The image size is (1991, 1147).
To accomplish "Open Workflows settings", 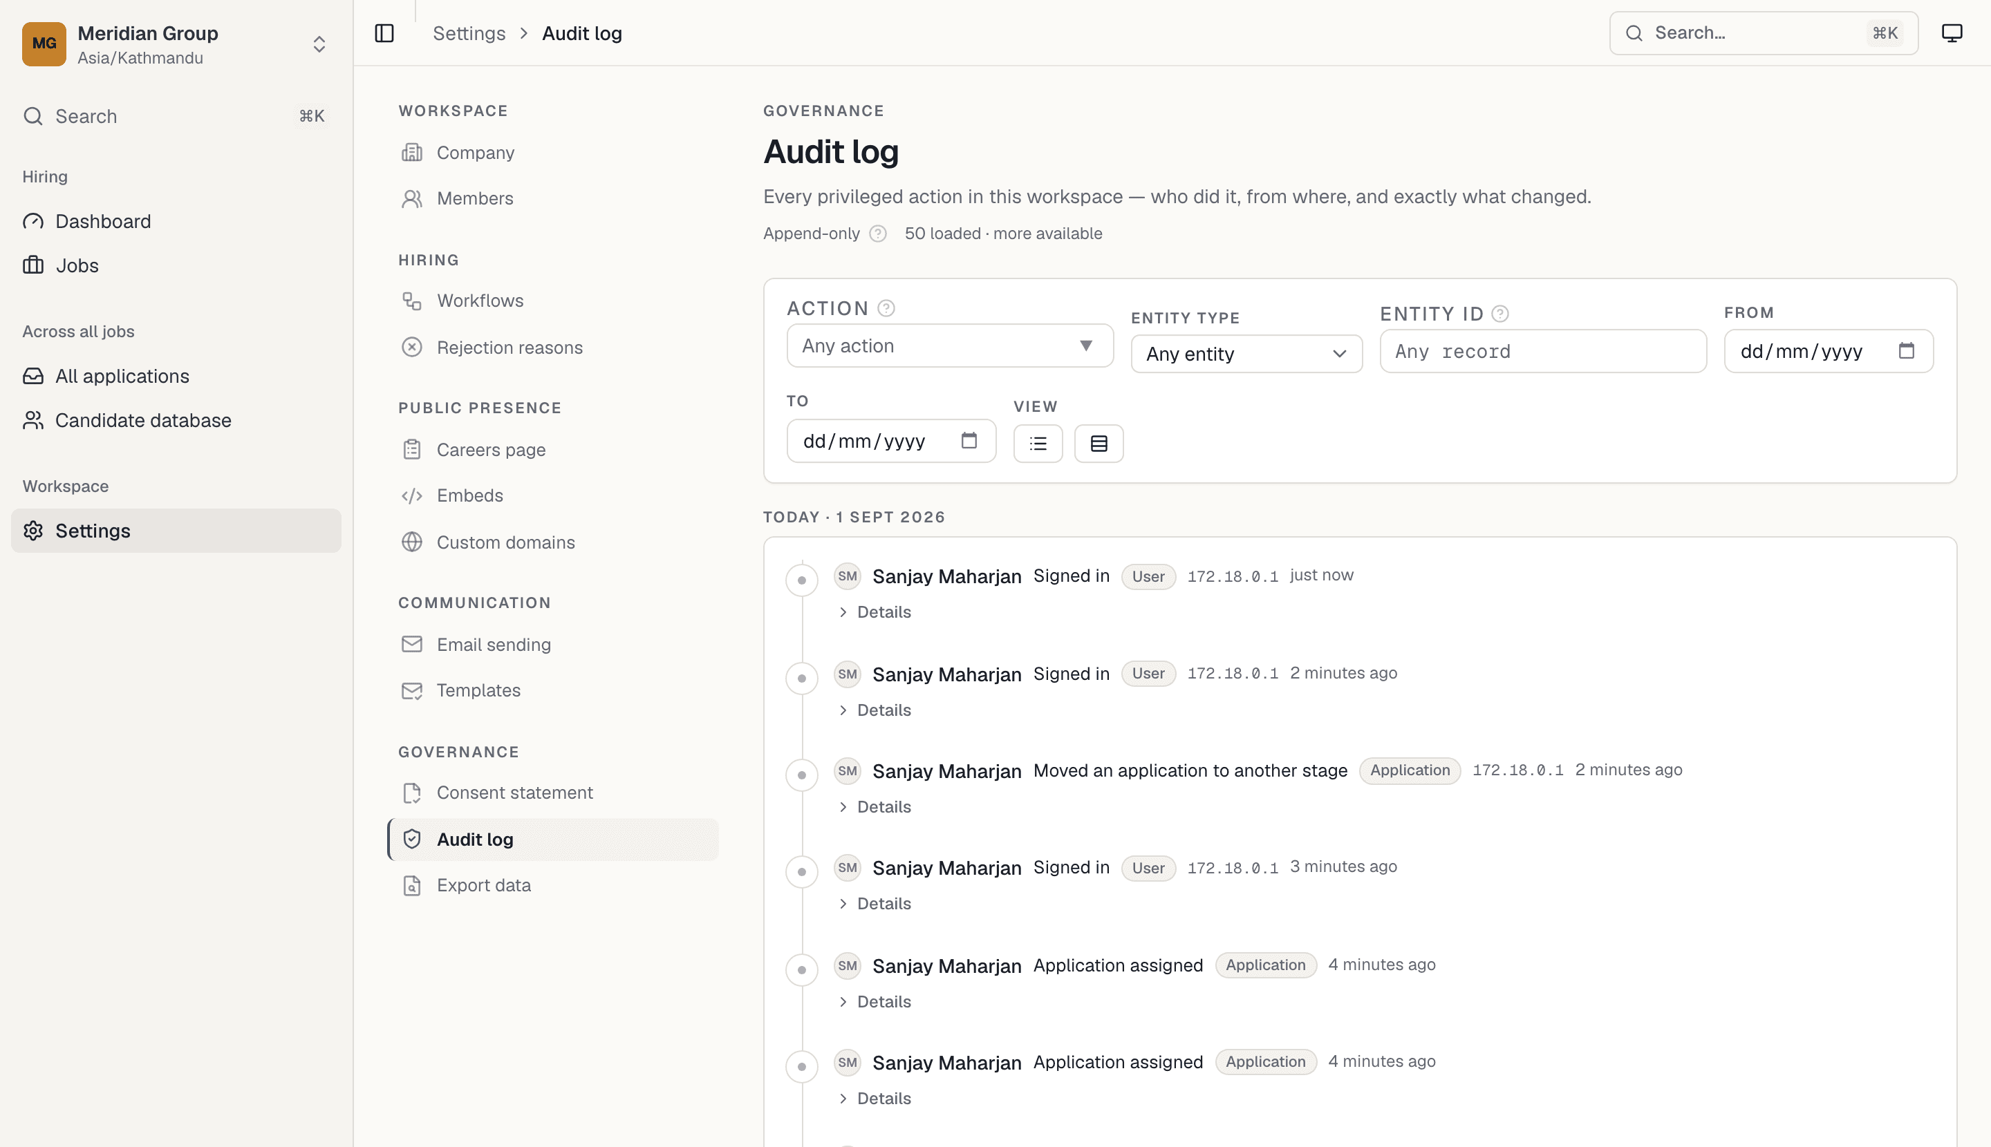I will coord(552,301).
